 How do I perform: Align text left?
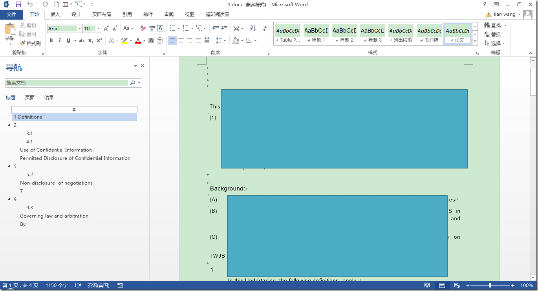coord(172,40)
